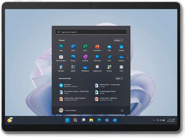Screen dimensions: 185x139
Task: Open taskbar Search
Action: click(75, 120)
